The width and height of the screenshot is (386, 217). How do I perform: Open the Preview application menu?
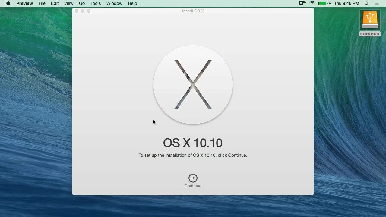click(x=25, y=3)
